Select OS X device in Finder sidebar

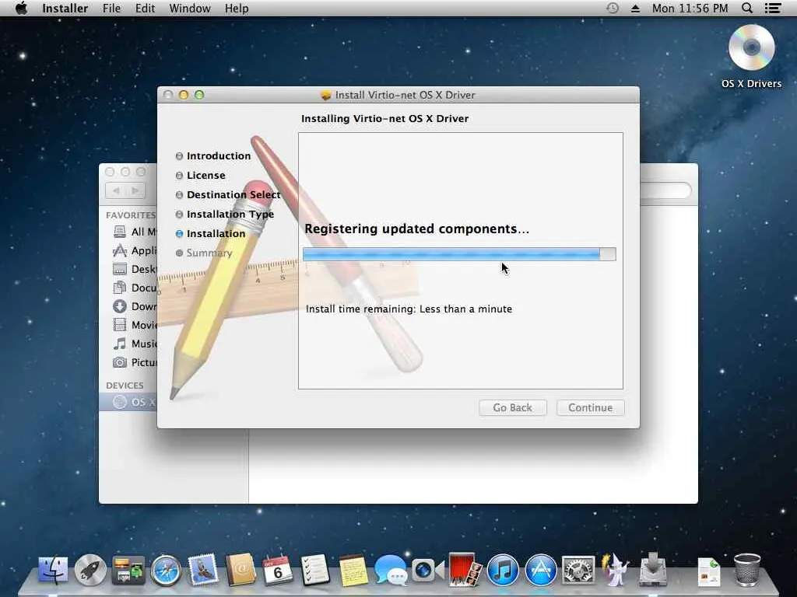[128, 402]
